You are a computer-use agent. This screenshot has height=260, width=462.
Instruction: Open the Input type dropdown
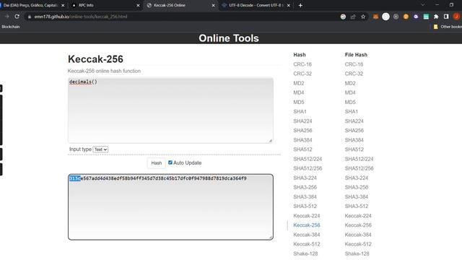point(100,149)
